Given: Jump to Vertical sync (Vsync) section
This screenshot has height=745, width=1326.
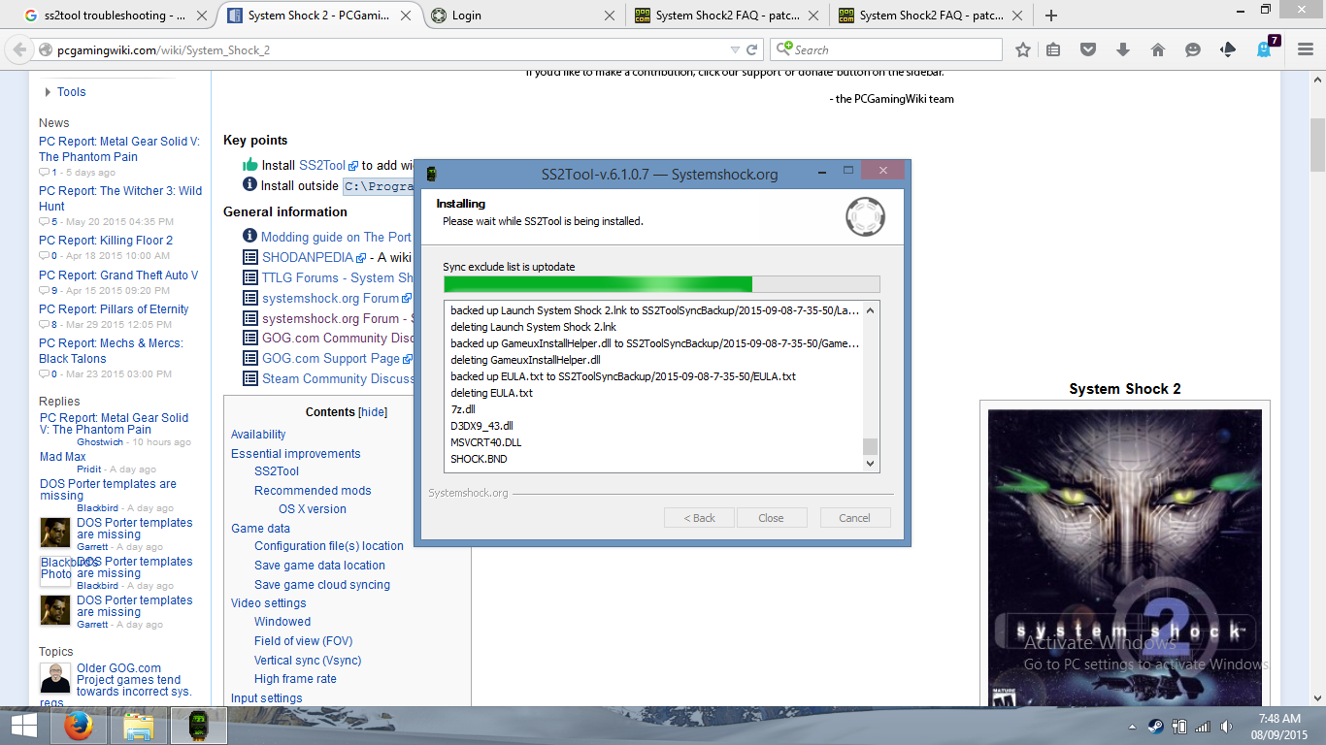Looking at the screenshot, I should pos(308,661).
